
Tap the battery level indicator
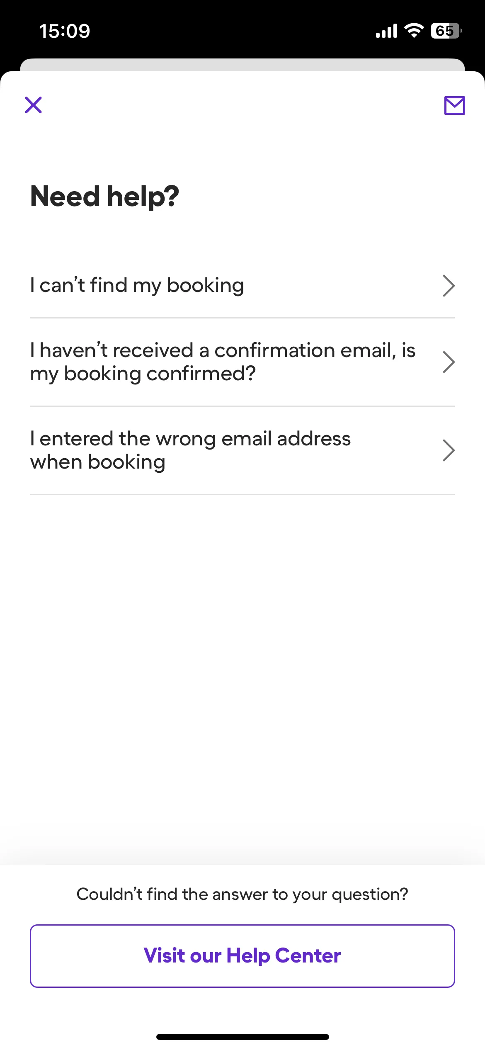tap(446, 31)
